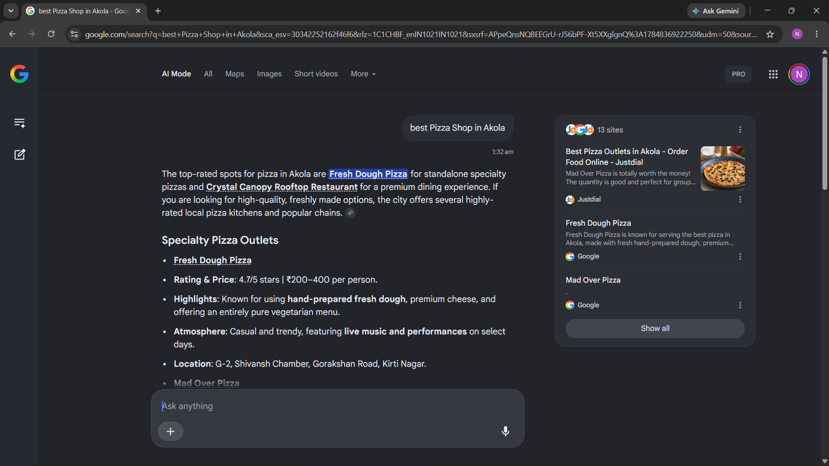Open Fresh Dough Pizza source card title
The width and height of the screenshot is (829, 466).
[x=598, y=223]
